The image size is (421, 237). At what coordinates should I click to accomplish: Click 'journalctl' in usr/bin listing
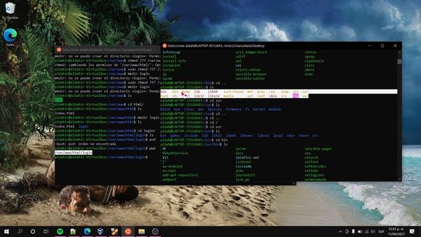coord(245,175)
